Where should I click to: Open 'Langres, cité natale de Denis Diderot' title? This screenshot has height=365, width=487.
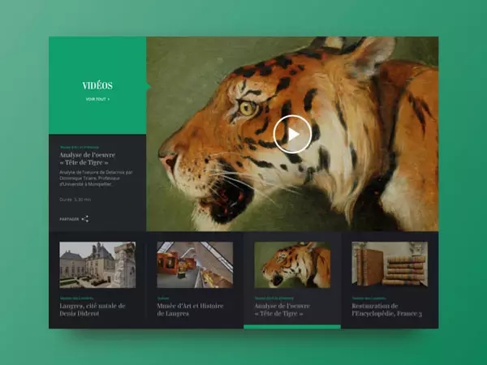click(x=93, y=310)
